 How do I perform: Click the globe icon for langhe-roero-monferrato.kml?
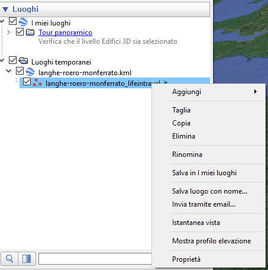(x=30, y=72)
